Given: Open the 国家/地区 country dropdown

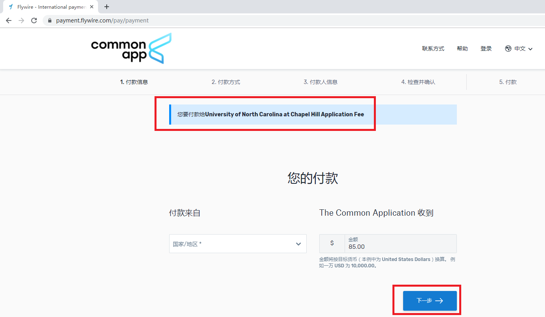Looking at the screenshot, I should pyautogui.click(x=238, y=243).
